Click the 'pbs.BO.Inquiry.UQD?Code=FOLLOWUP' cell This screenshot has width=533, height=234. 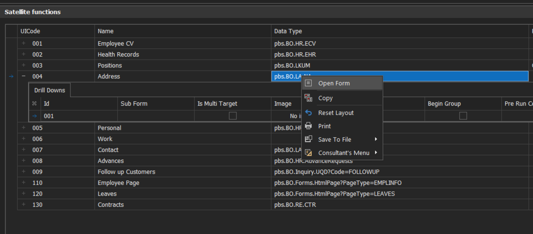point(400,172)
